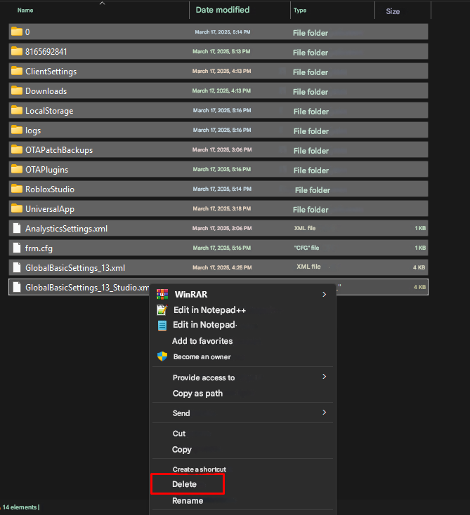Click the frm.cfg file icon
Image resolution: width=470 pixels, height=515 pixels.
coord(17,248)
